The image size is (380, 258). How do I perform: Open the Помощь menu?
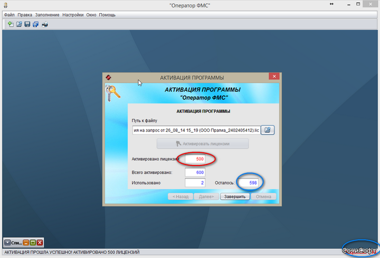(x=107, y=15)
